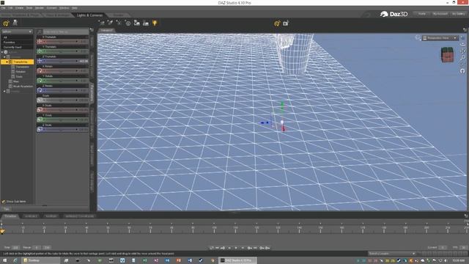The image size is (469, 264).
Task: Open the Perspective View camera dropdown
Action: tap(440, 38)
